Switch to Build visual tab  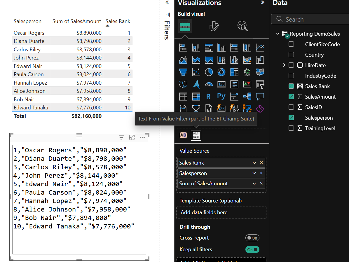tap(185, 26)
